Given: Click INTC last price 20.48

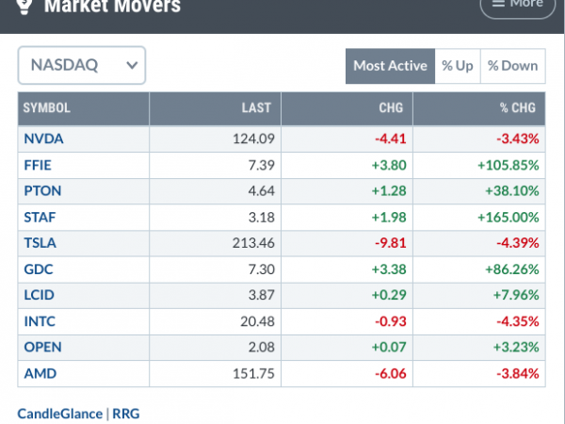Looking at the screenshot, I should click(x=258, y=321).
